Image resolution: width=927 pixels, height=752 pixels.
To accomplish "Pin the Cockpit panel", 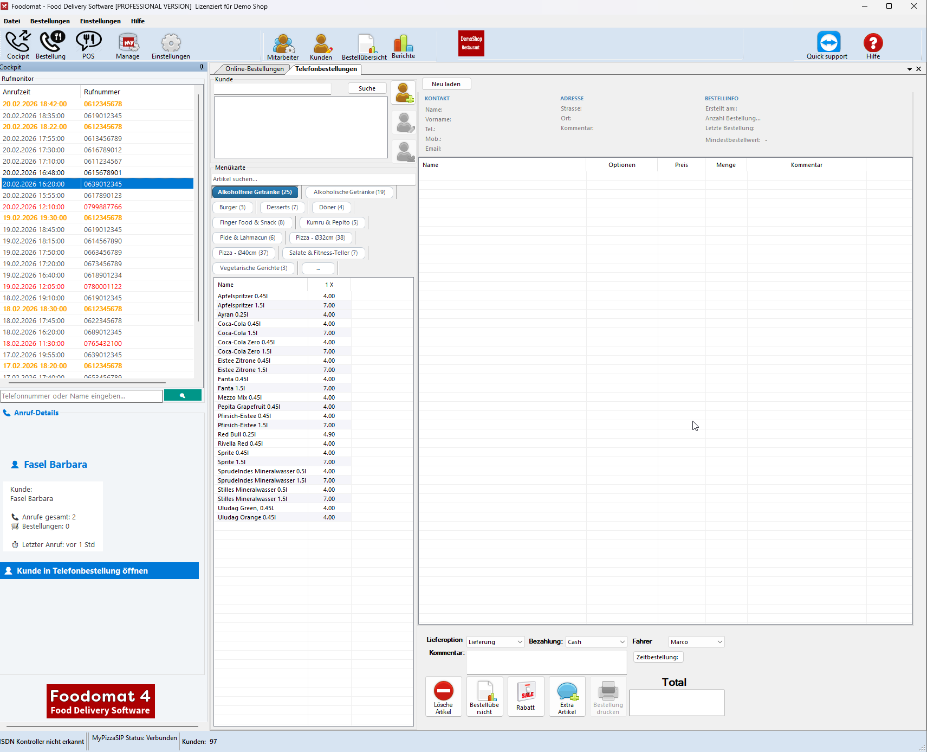I will coord(202,67).
